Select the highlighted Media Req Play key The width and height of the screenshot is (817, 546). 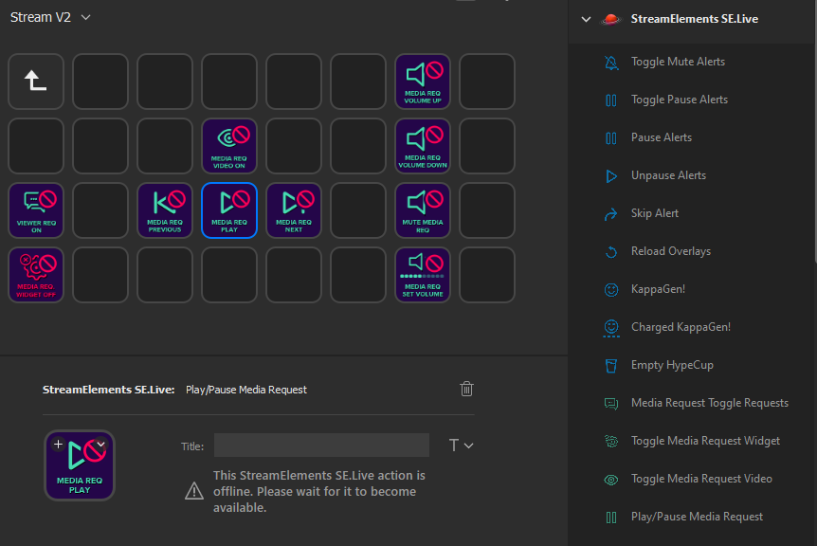[229, 210]
